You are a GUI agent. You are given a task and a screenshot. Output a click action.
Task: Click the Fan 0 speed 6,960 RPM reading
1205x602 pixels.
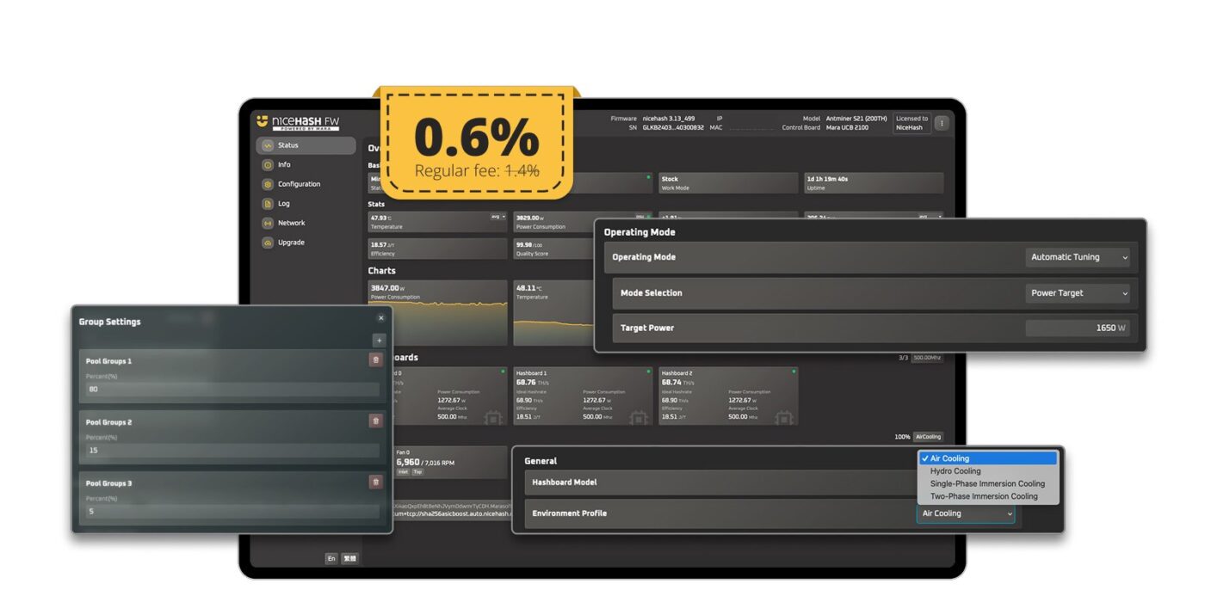click(424, 462)
